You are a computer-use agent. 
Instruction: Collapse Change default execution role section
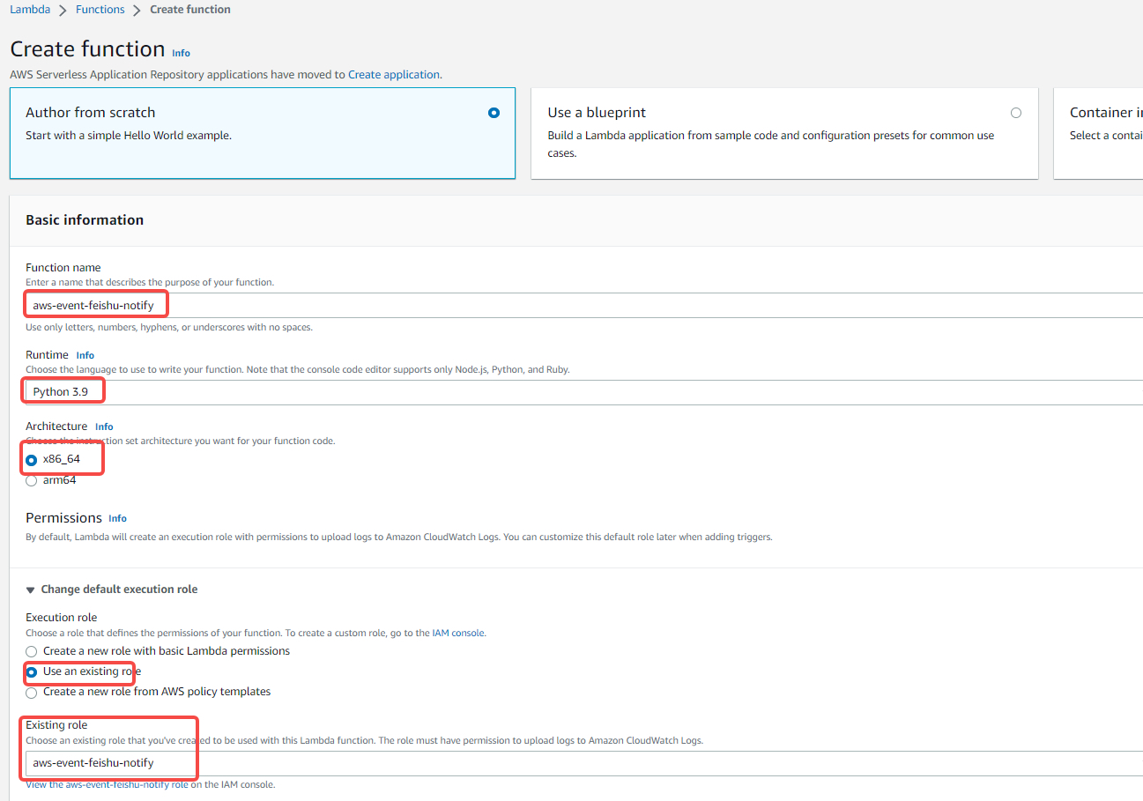pos(112,590)
